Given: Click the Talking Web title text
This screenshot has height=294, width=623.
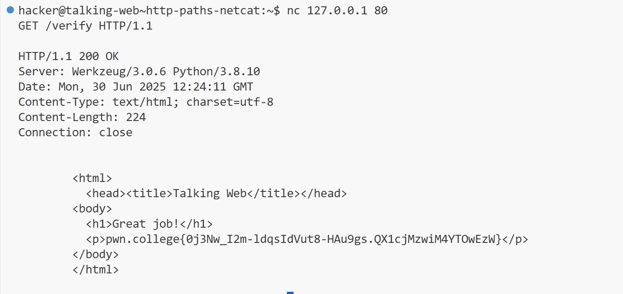Looking at the screenshot, I should tap(209, 194).
